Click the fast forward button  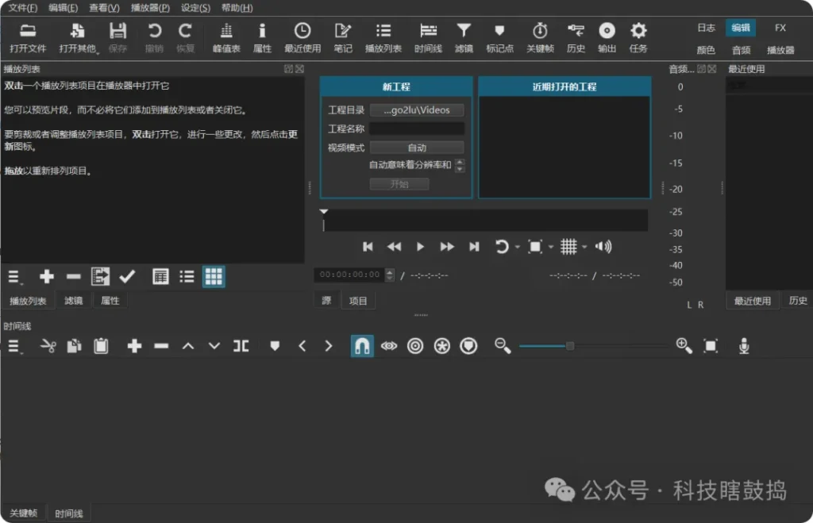tap(447, 247)
